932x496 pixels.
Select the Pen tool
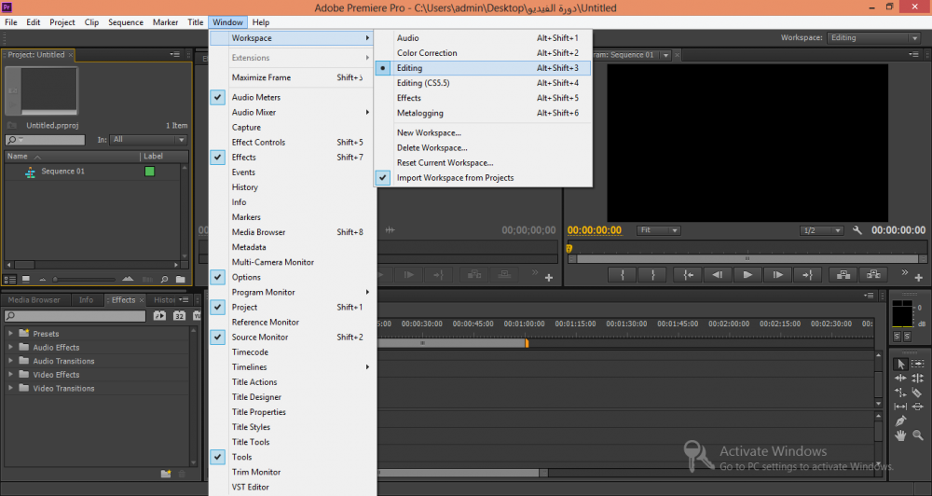(900, 421)
